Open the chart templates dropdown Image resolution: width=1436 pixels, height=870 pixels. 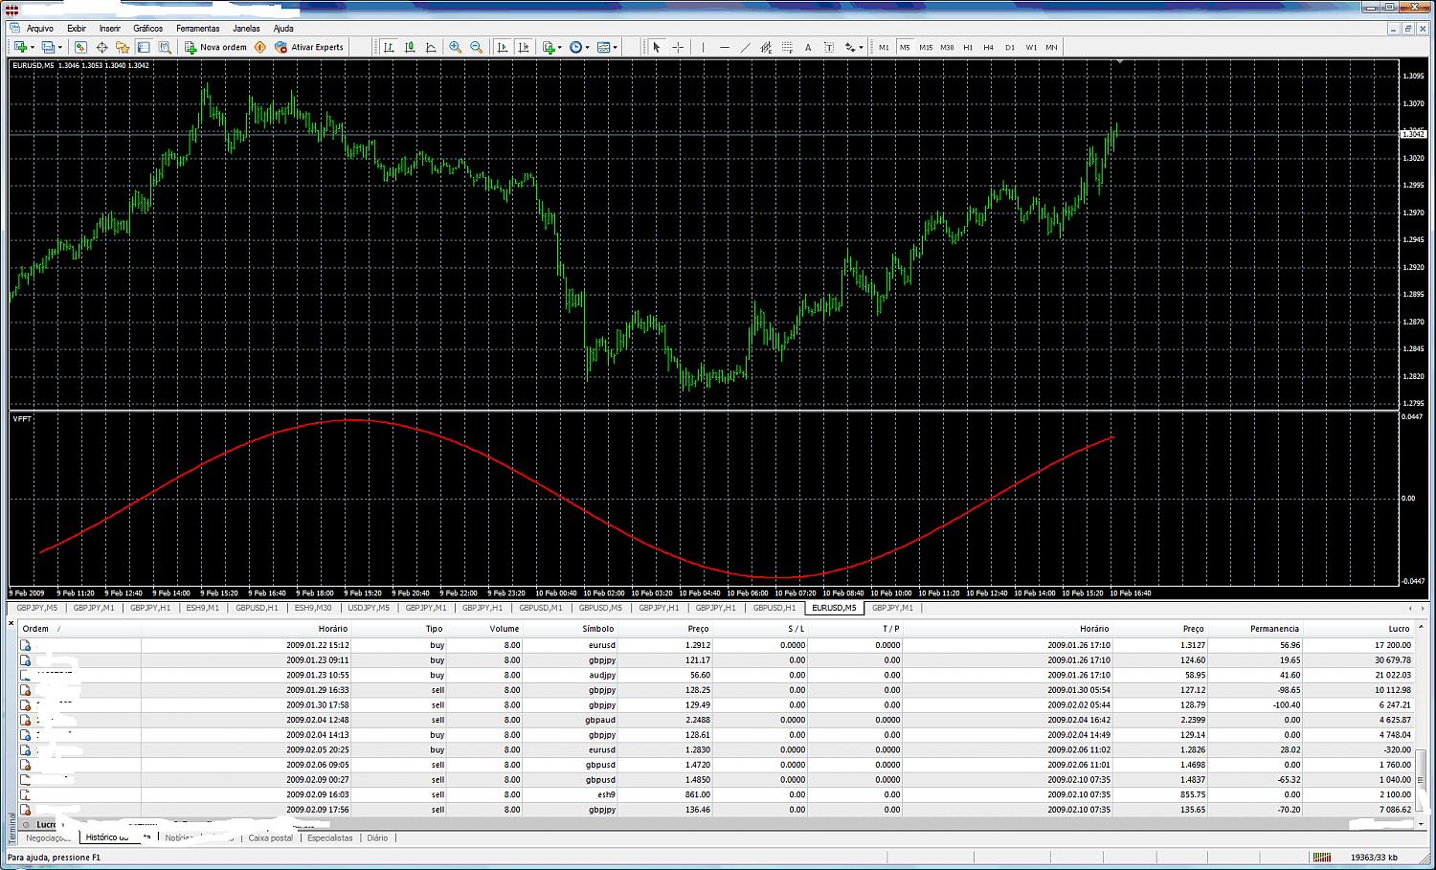click(x=607, y=47)
